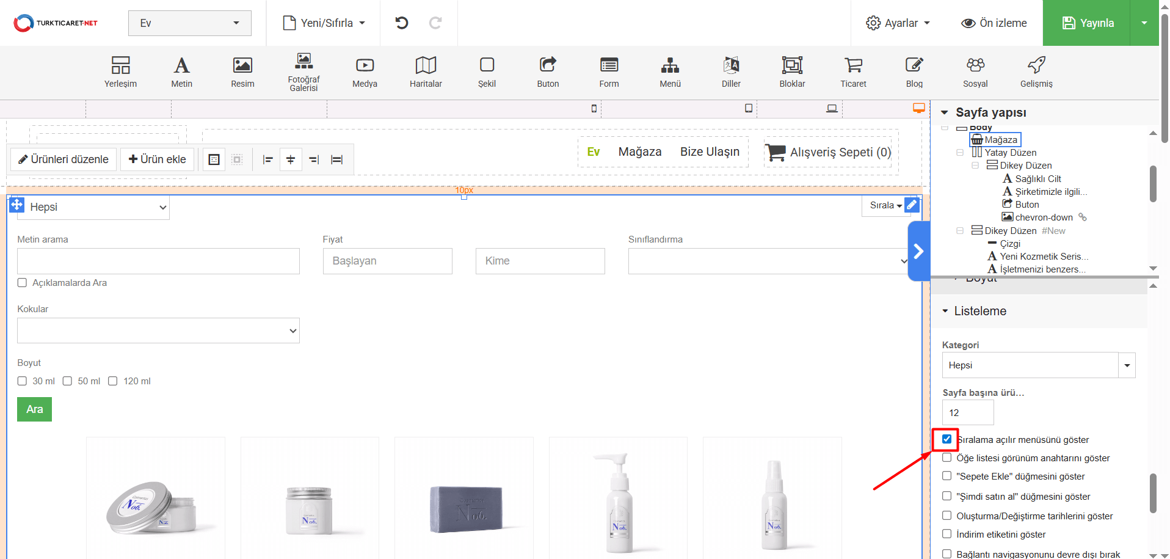The image size is (1170, 559).
Task: Open the Fotoğraf Galerisi tool
Action: [x=303, y=71]
